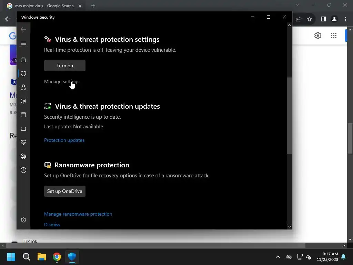Turn on real-time protection
Screen dimensions: 353x265
tap(64, 66)
